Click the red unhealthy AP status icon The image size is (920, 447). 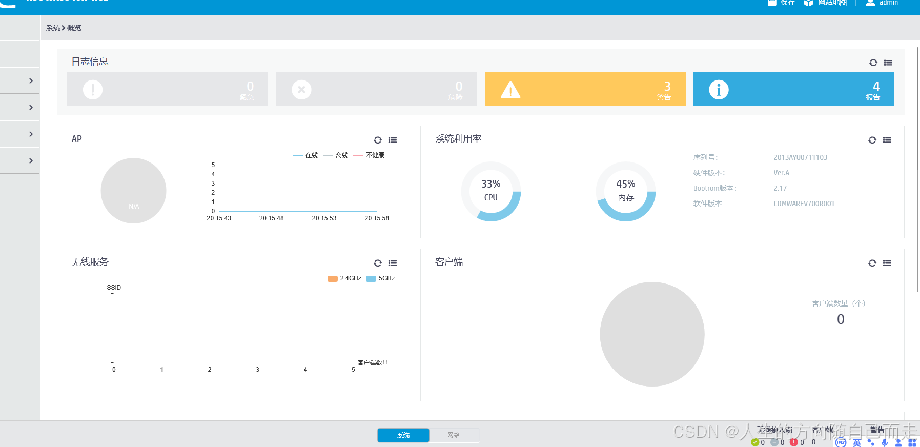pos(794,442)
